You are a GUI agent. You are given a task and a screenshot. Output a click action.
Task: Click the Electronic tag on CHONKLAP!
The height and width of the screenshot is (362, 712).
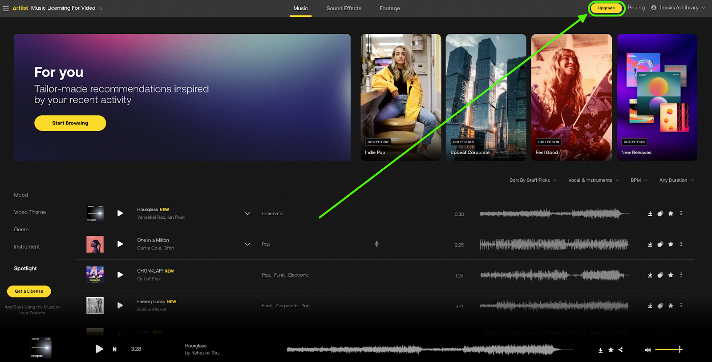point(299,275)
